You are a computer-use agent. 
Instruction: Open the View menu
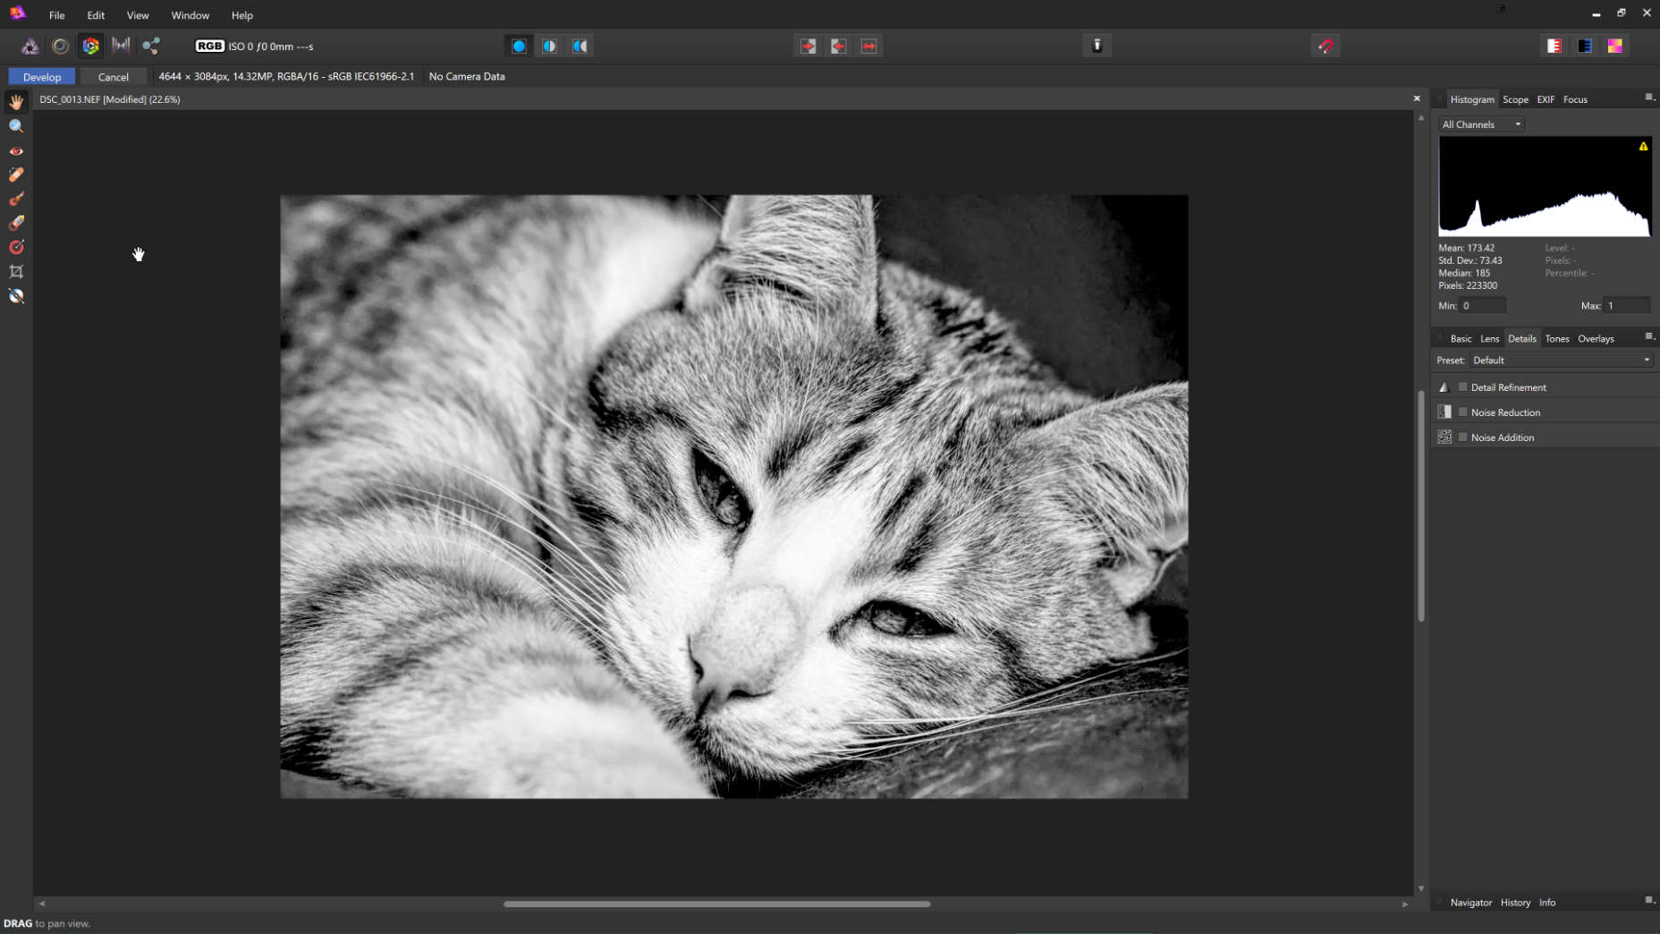click(x=137, y=15)
